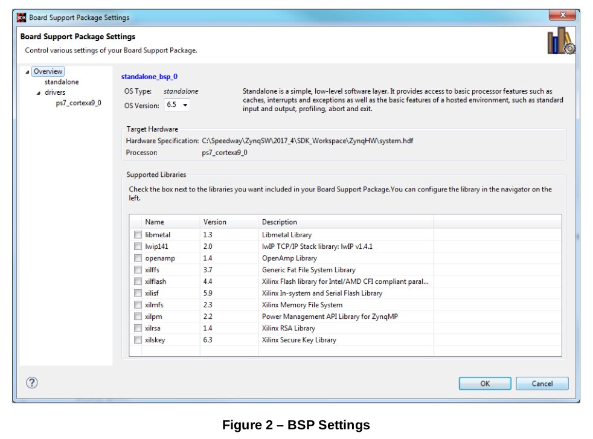Click the xilpm library name
This screenshot has height=439, width=593.
click(153, 316)
